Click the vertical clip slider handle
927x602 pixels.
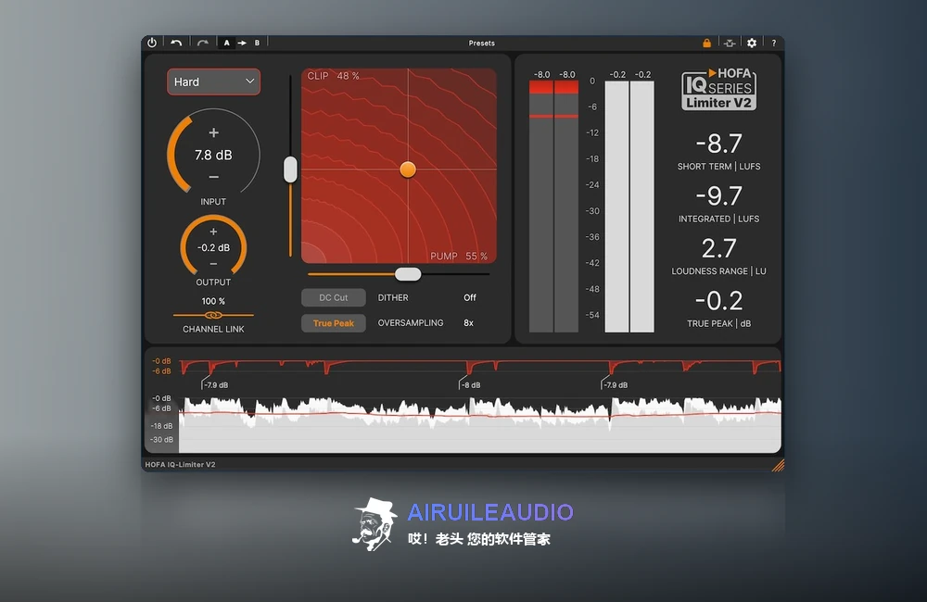coord(290,169)
